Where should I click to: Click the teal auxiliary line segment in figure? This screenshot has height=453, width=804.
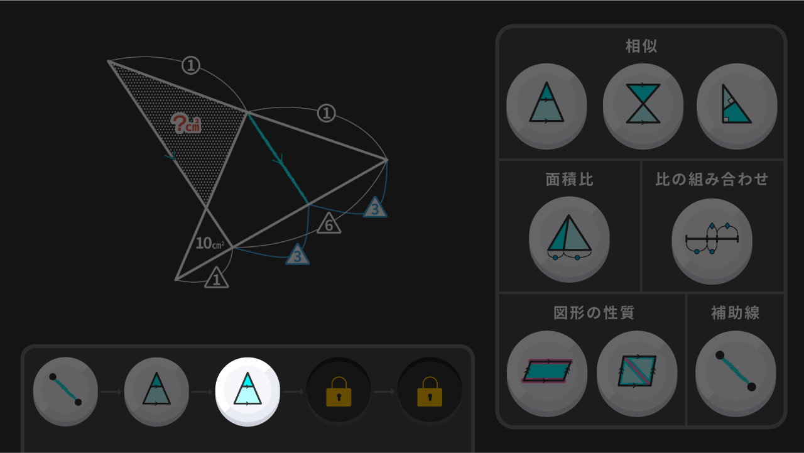(278, 158)
